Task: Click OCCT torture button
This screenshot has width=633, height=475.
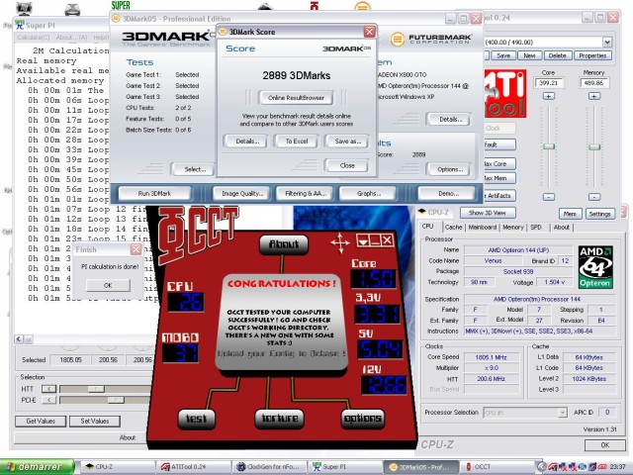Action: 279,418
